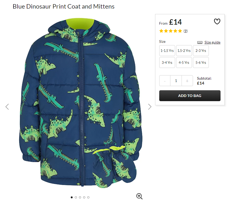Jump to the second image carousel dot

(x=76, y=197)
